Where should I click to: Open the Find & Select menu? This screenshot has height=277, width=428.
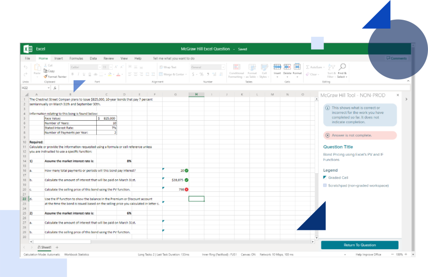click(342, 71)
